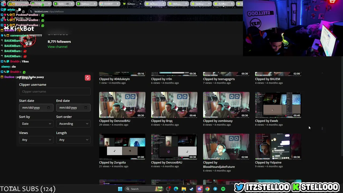Open the View channel link
Viewport: 343px width, 193px height.
tap(57, 47)
